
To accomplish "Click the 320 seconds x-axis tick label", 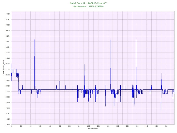I will click(x=108, y=126).
